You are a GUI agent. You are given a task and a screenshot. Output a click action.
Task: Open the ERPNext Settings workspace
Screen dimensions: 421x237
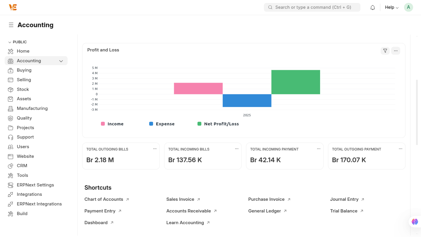(36, 185)
